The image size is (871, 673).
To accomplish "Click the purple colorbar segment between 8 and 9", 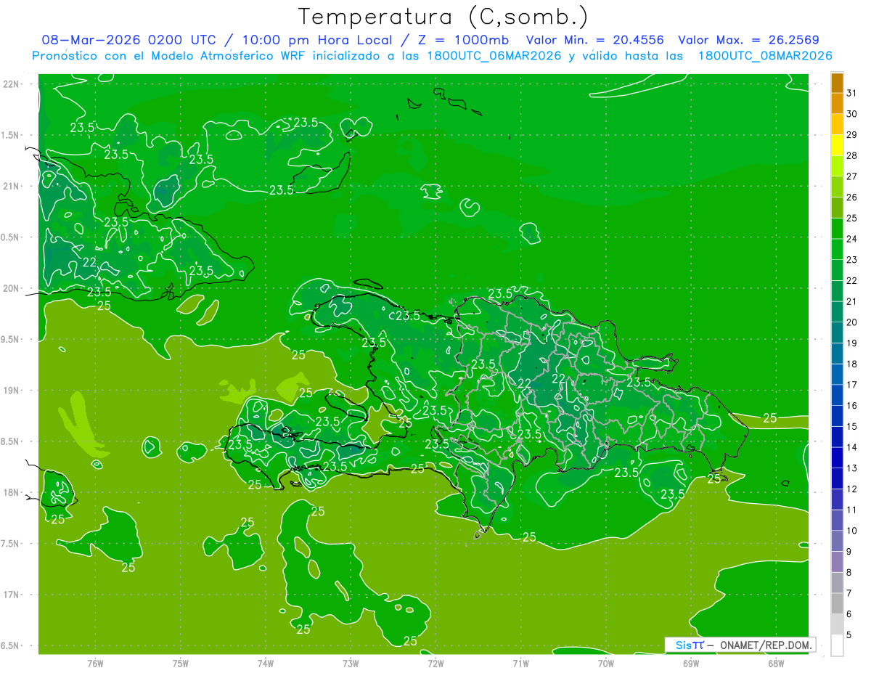I will click(837, 562).
